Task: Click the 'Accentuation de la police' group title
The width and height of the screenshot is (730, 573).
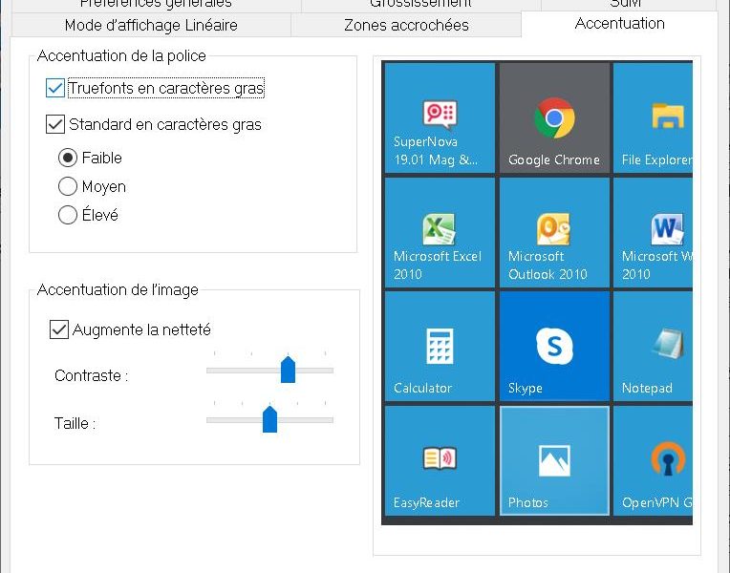Action: coord(121,55)
